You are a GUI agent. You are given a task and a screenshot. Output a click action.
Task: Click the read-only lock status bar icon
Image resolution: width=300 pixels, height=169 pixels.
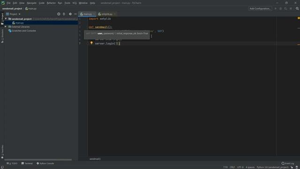(292, 167)
